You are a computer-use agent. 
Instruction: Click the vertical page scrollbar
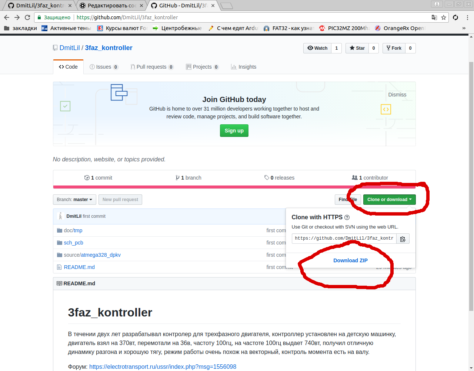click(471, 185)
